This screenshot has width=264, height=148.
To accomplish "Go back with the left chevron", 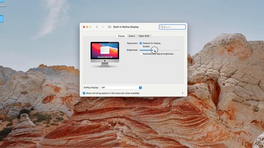I will (x=97, y=27).
